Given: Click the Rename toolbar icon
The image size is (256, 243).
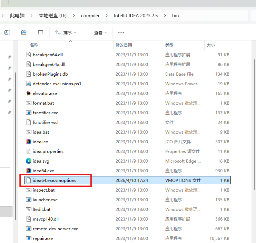Looking at the screenshot, I should point(7,32).
